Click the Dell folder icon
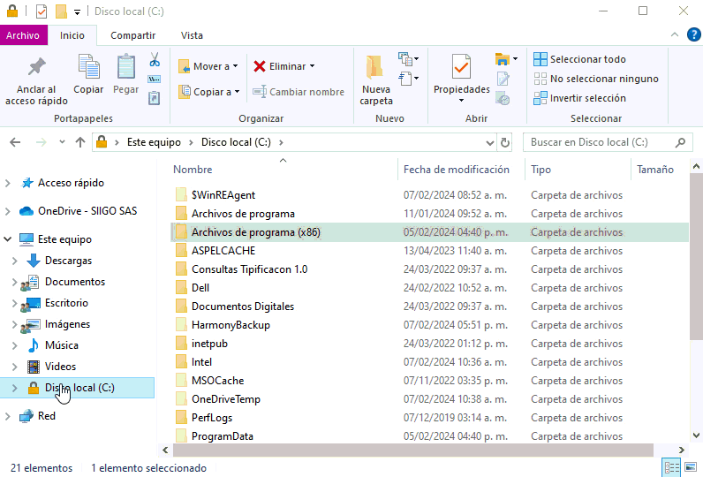Viewport: 703px width, 477px height. (181, 288)
